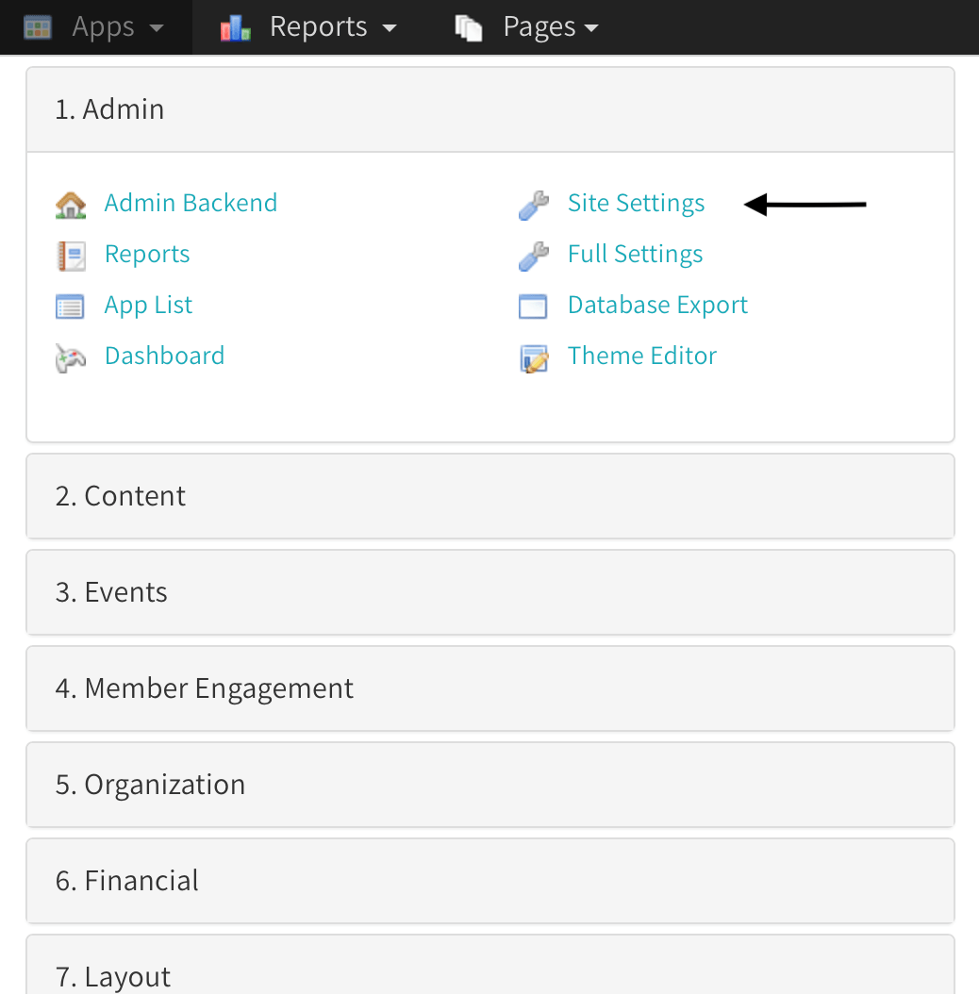The height and width of the screenshot is (994, 979).
Task: Click the Admin Backend house icon
Action: tap(71, 202)
